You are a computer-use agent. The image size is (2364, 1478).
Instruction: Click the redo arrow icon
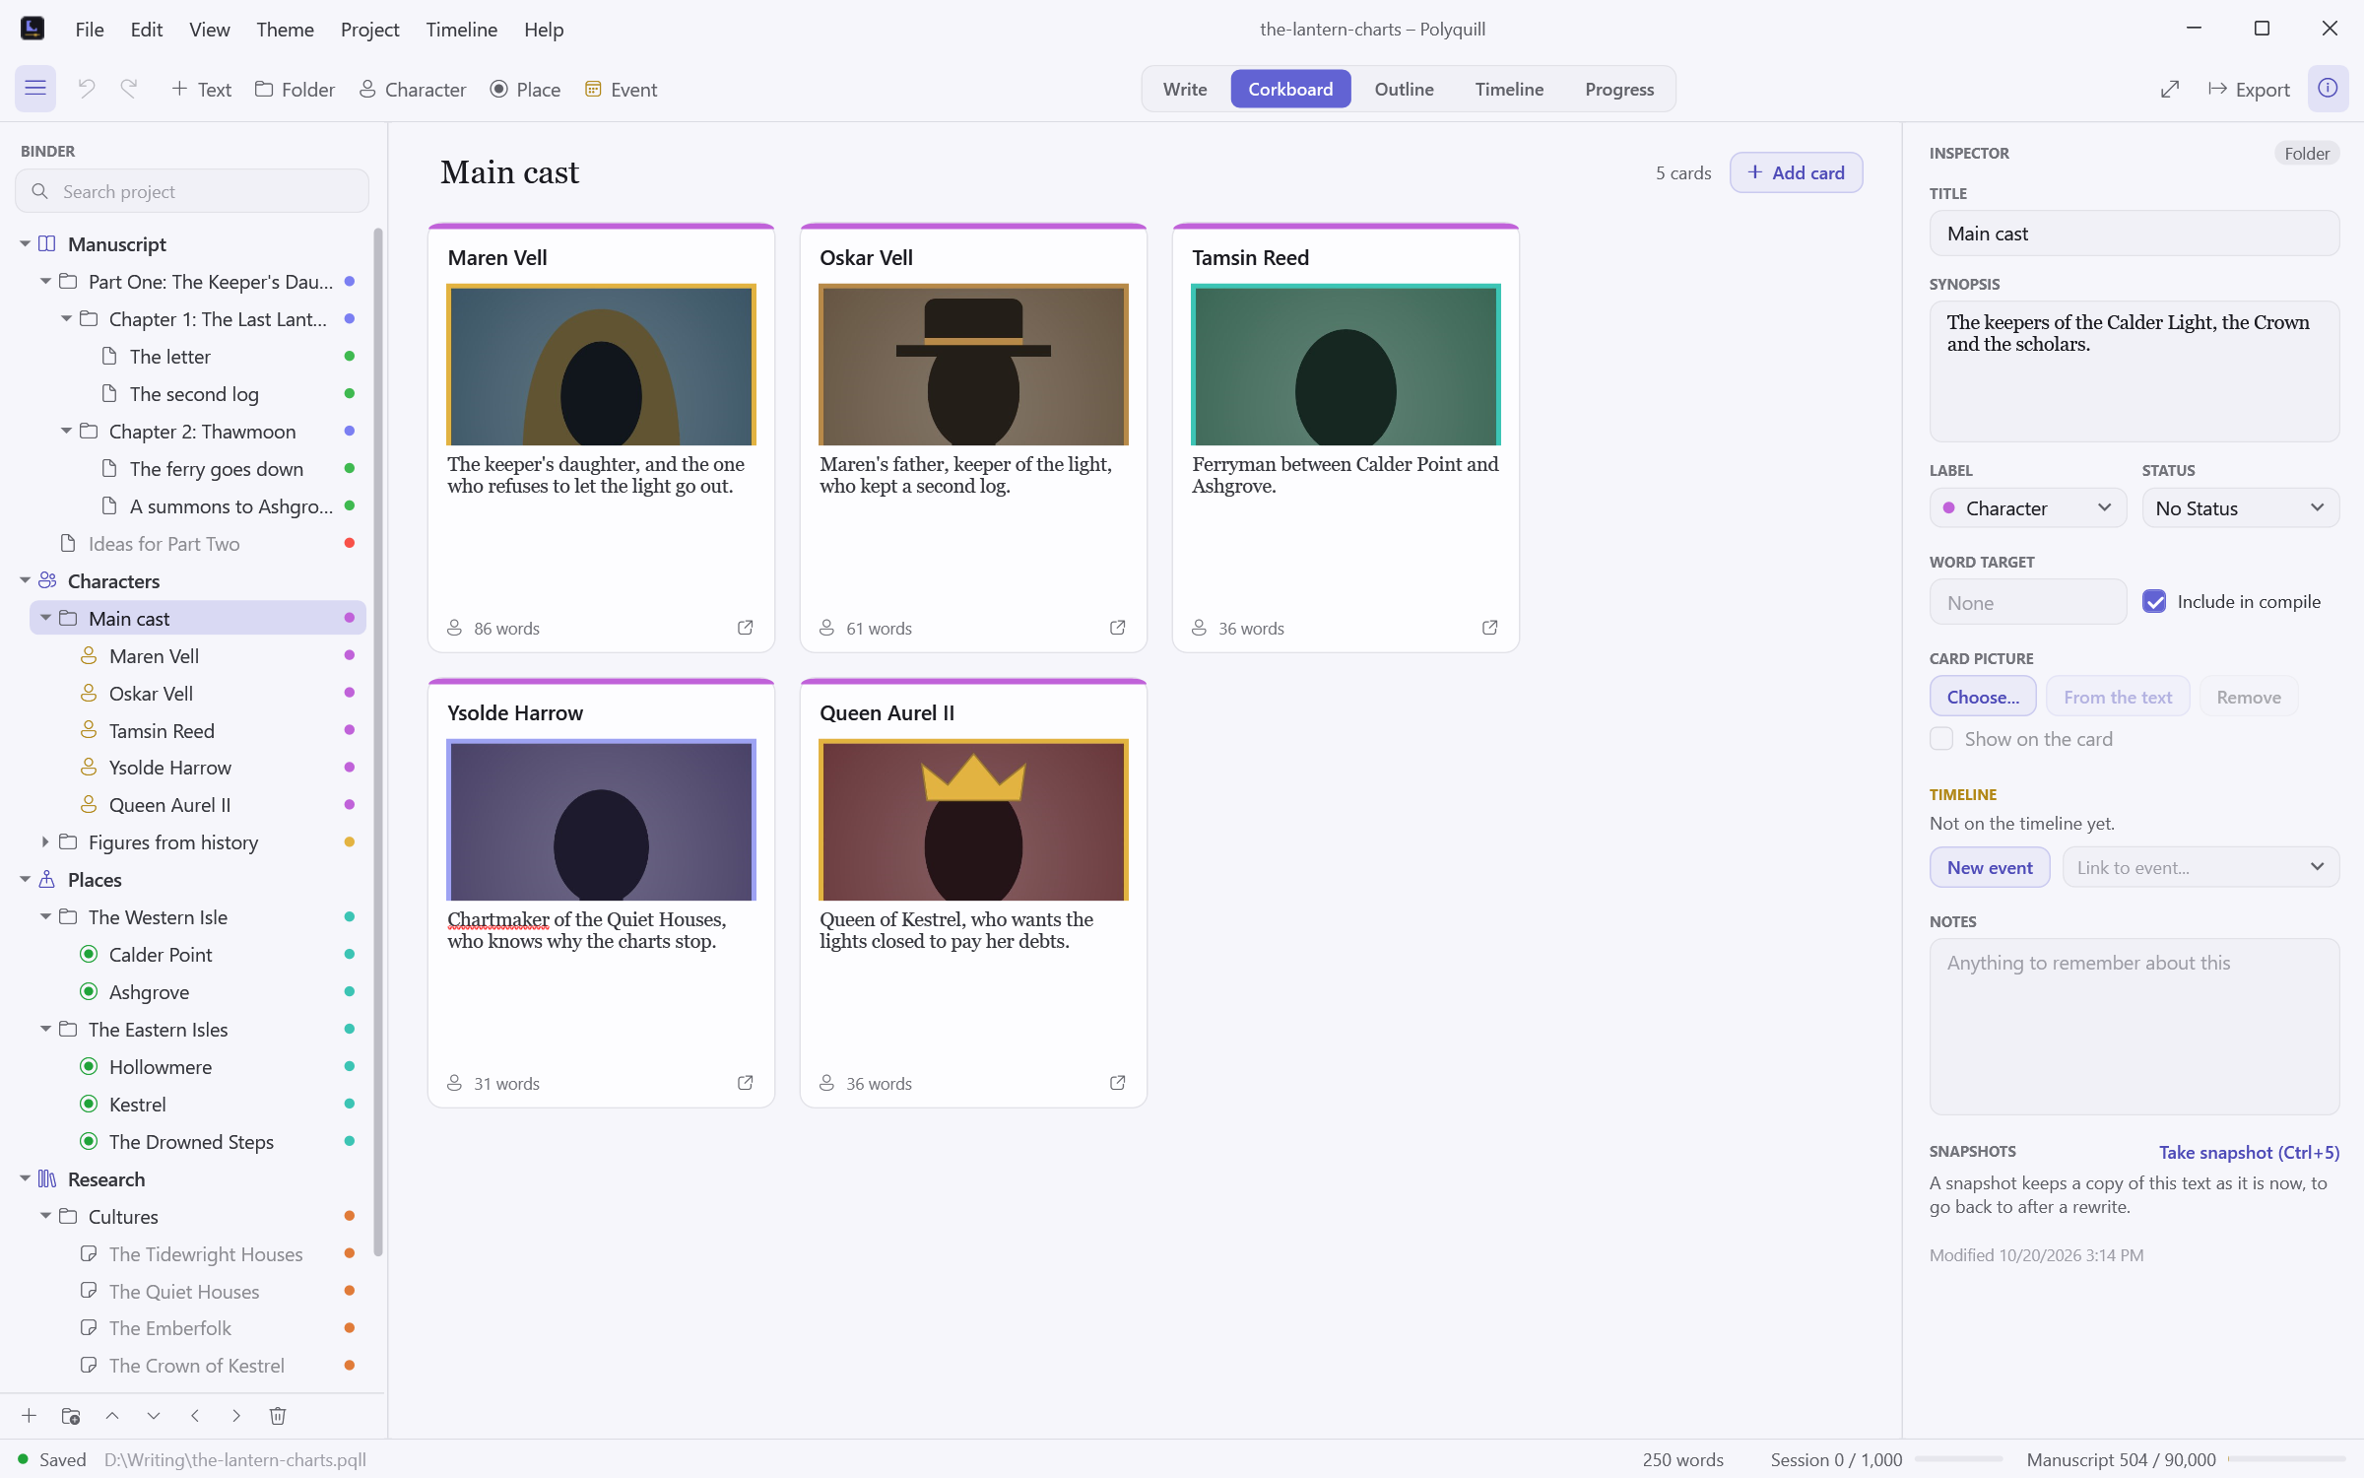[129, 89]
